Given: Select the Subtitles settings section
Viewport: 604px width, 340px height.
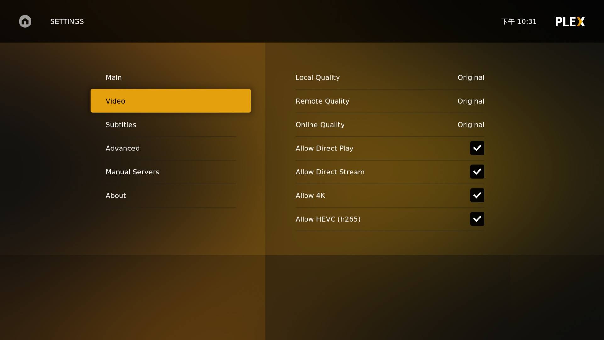Looking at the screenshot, I should point(121,125).
